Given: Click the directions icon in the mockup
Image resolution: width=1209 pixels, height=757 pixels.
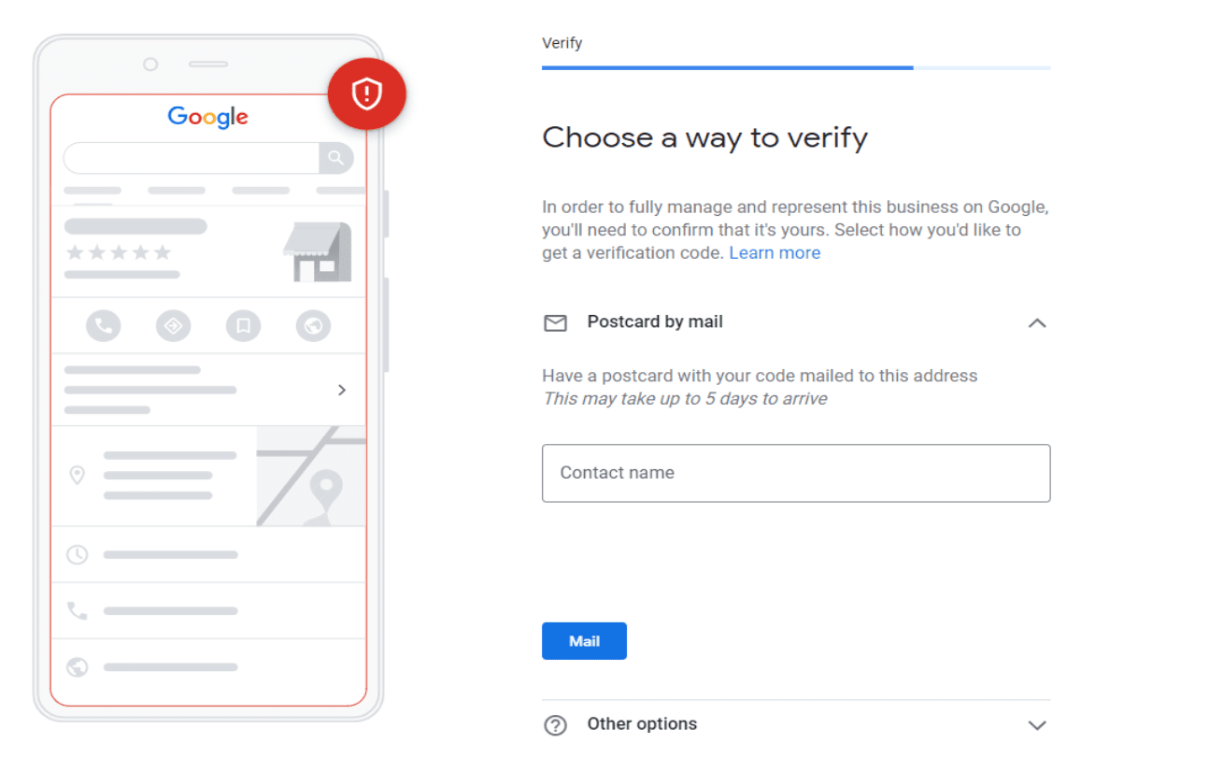Looking at the screenshot, I should tap(173, 325).
